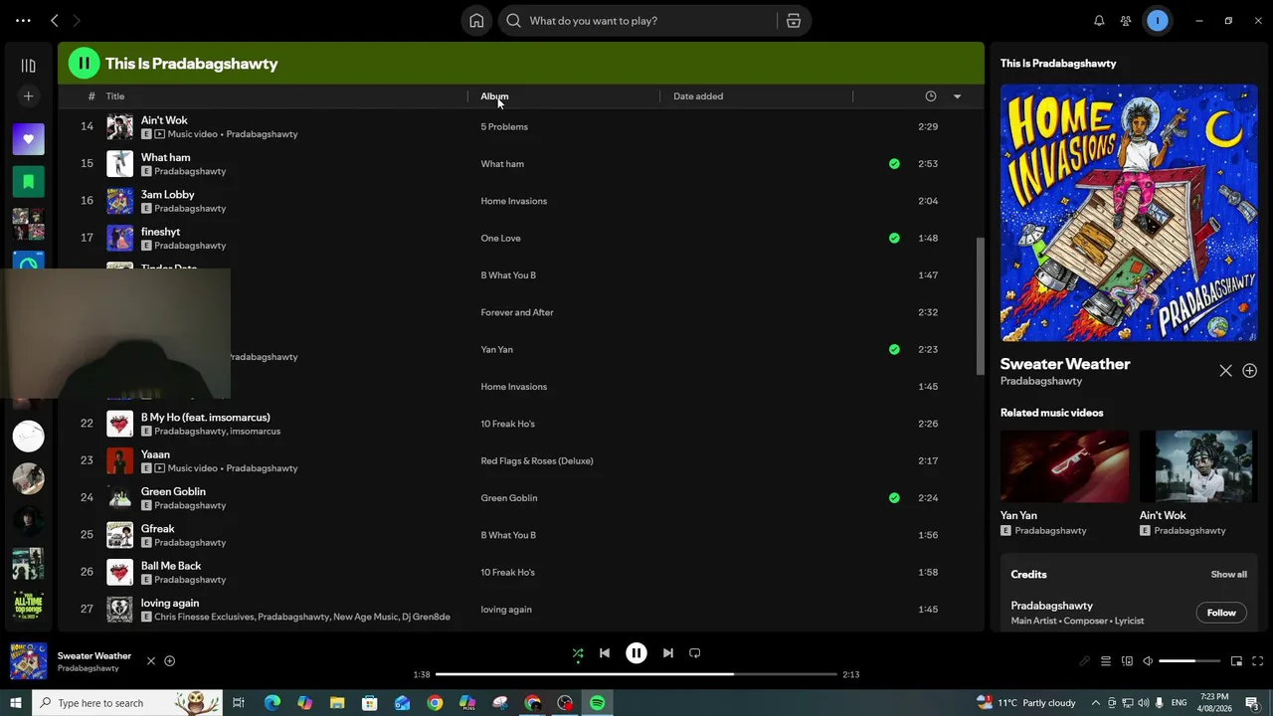Skip to the next track
The width and height of the screenshot is (1273, 716).
coord(668,653)
